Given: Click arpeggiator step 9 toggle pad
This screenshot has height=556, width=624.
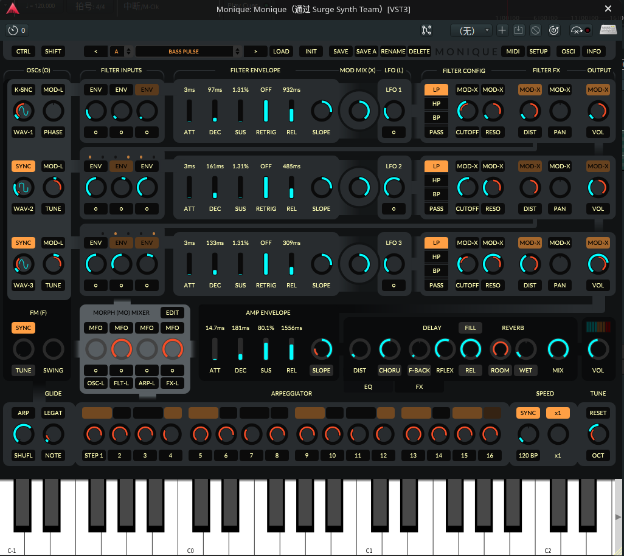Looking at the screenshot, I should click(309, 413).
